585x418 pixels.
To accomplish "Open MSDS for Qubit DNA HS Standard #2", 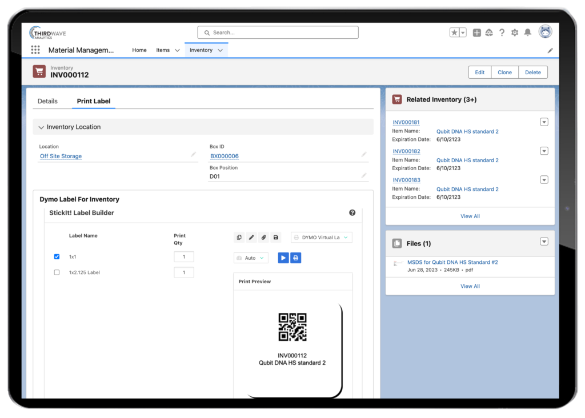I will (x=452, y=262).
